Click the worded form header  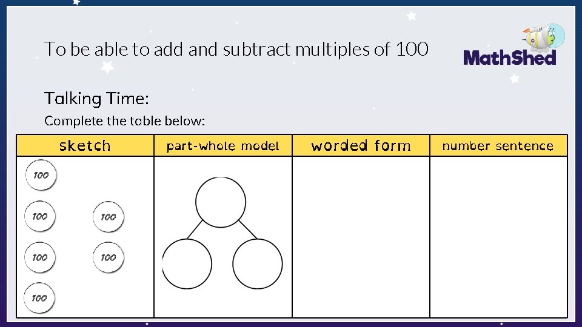[361, 145]
